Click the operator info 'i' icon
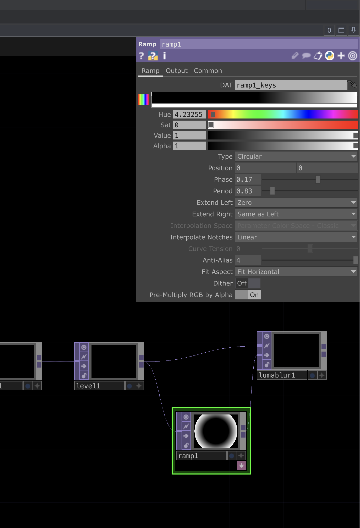 (165, 56)
